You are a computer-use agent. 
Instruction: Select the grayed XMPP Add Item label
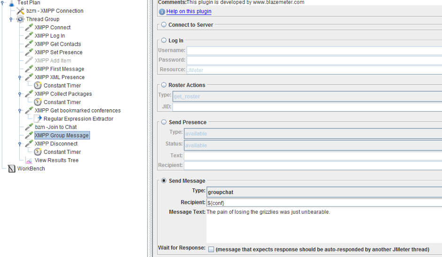click(53, 61)
